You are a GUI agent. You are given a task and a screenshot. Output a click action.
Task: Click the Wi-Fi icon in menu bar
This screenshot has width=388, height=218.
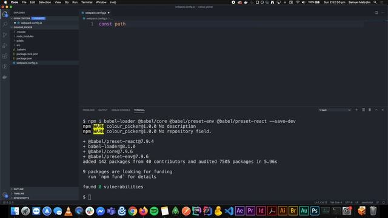point(298,2)
